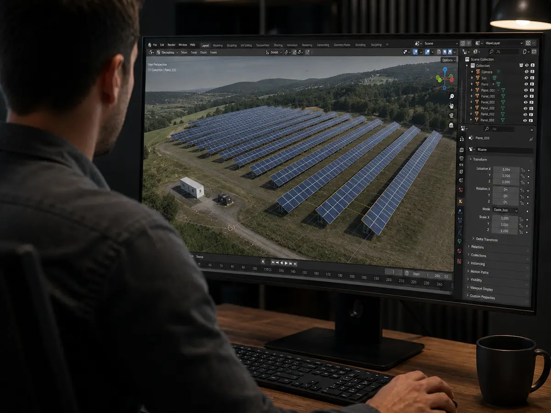Switch to the Geometry Nodes workspace tab

tap(342, 45)
